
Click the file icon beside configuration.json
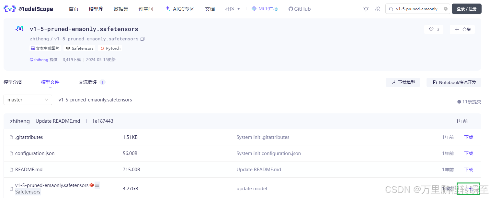pyautogui.click(x=11, y=154)
